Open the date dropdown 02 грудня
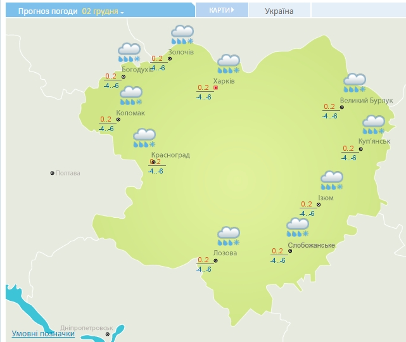Viewport: 406px width, 342px height. coord(103,11)
